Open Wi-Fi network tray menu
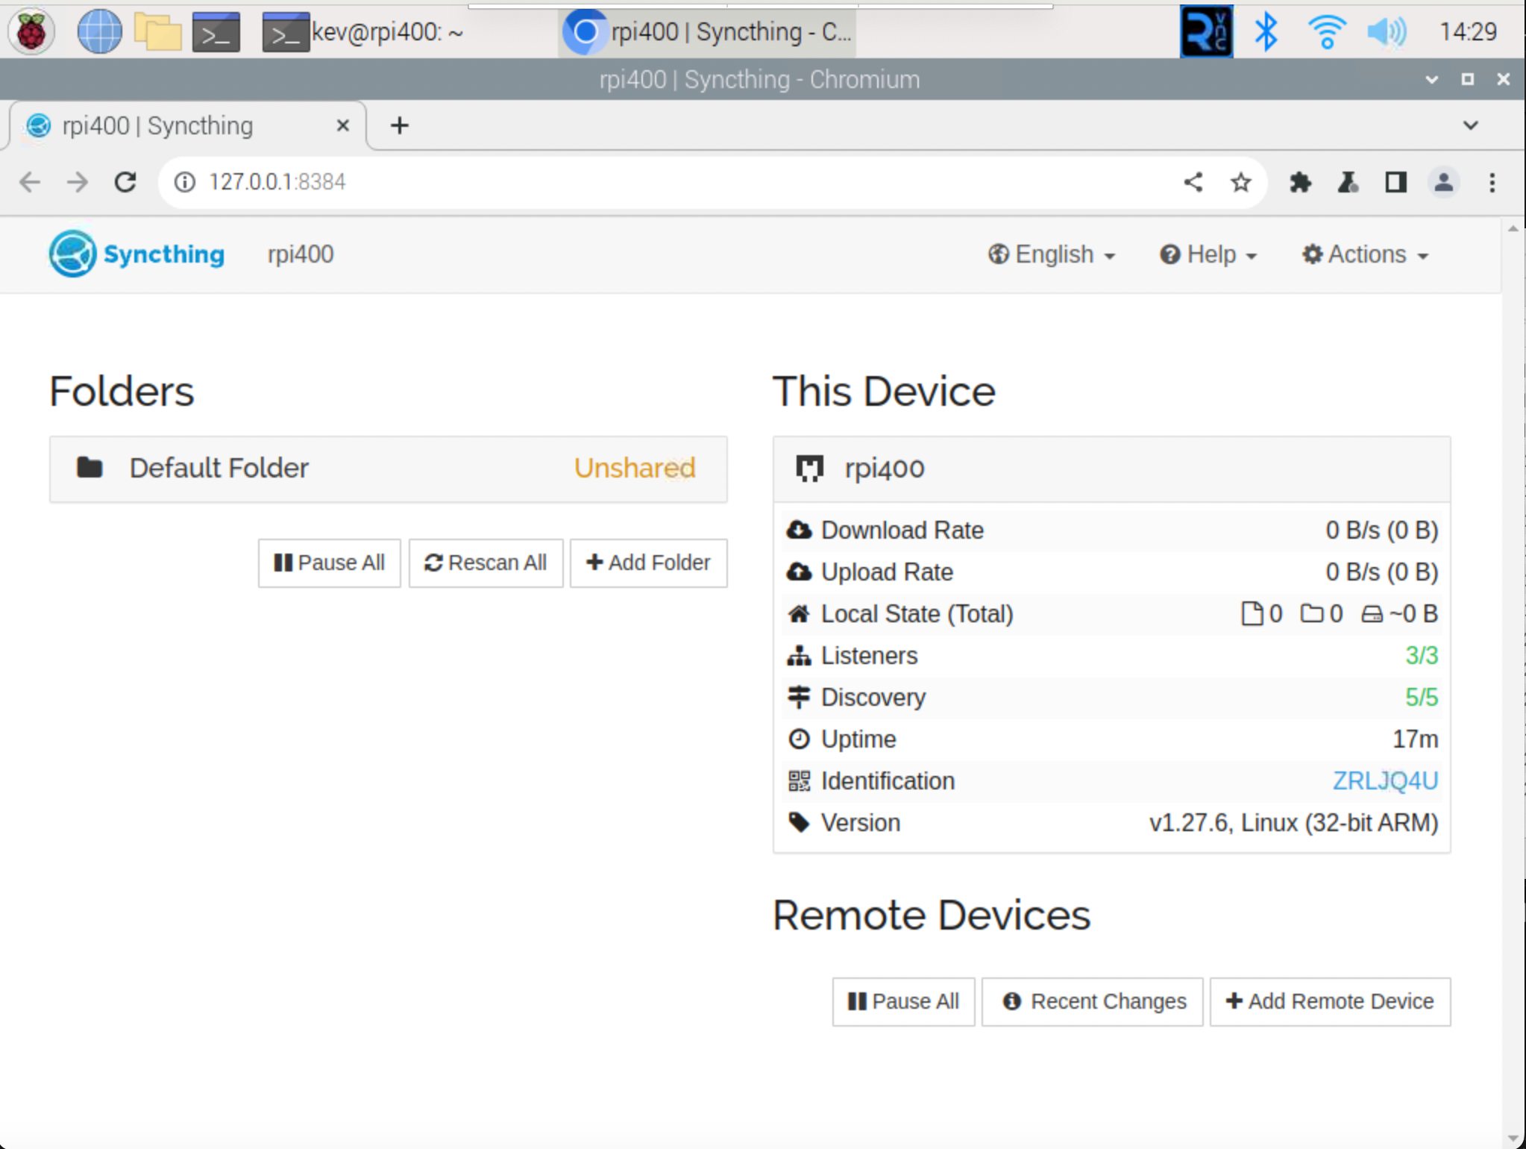The image size is (1526, 1149). point(1327,31)
